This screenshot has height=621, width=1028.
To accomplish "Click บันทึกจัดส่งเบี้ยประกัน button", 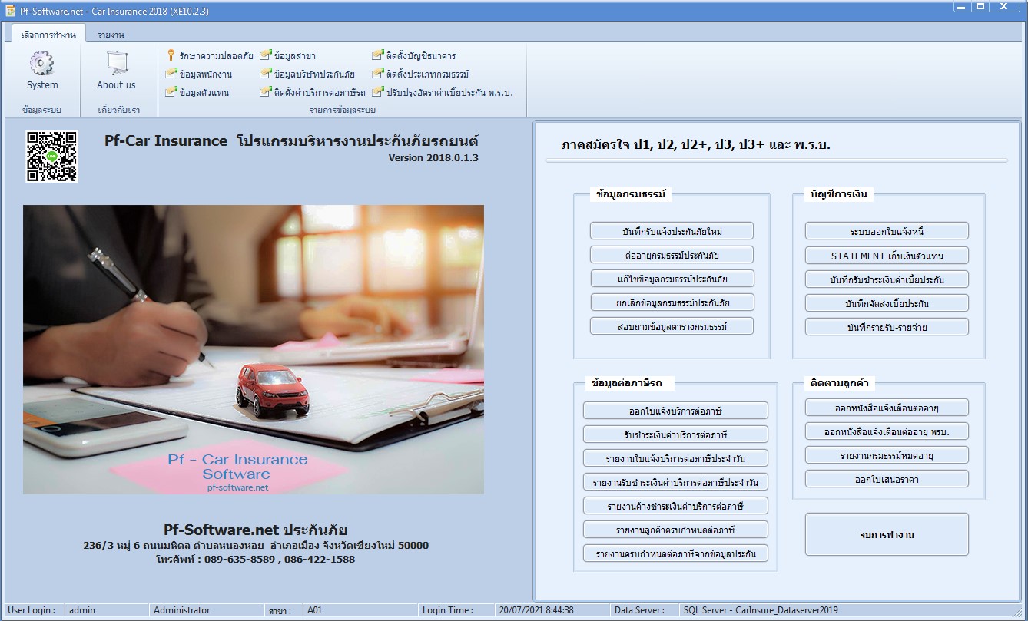I will tap(887, 303).
